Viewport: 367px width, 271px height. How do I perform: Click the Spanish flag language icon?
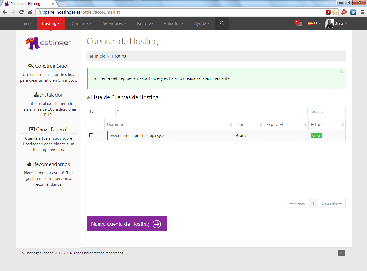pyautogui.click(x=310, y=23)
